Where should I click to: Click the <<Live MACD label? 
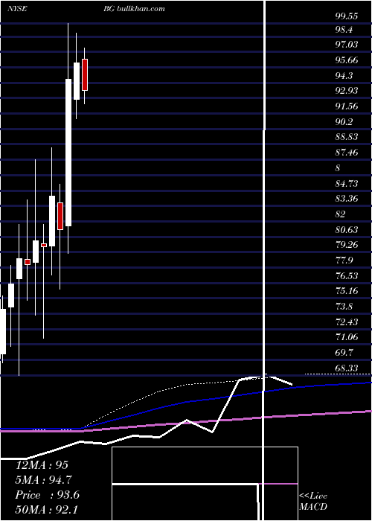(x=313, y=501)
